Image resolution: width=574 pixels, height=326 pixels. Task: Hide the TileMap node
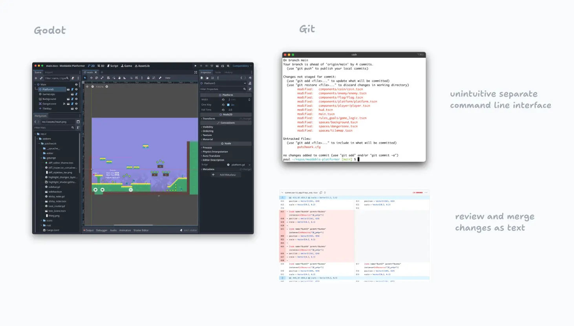[x=76, y=108]
